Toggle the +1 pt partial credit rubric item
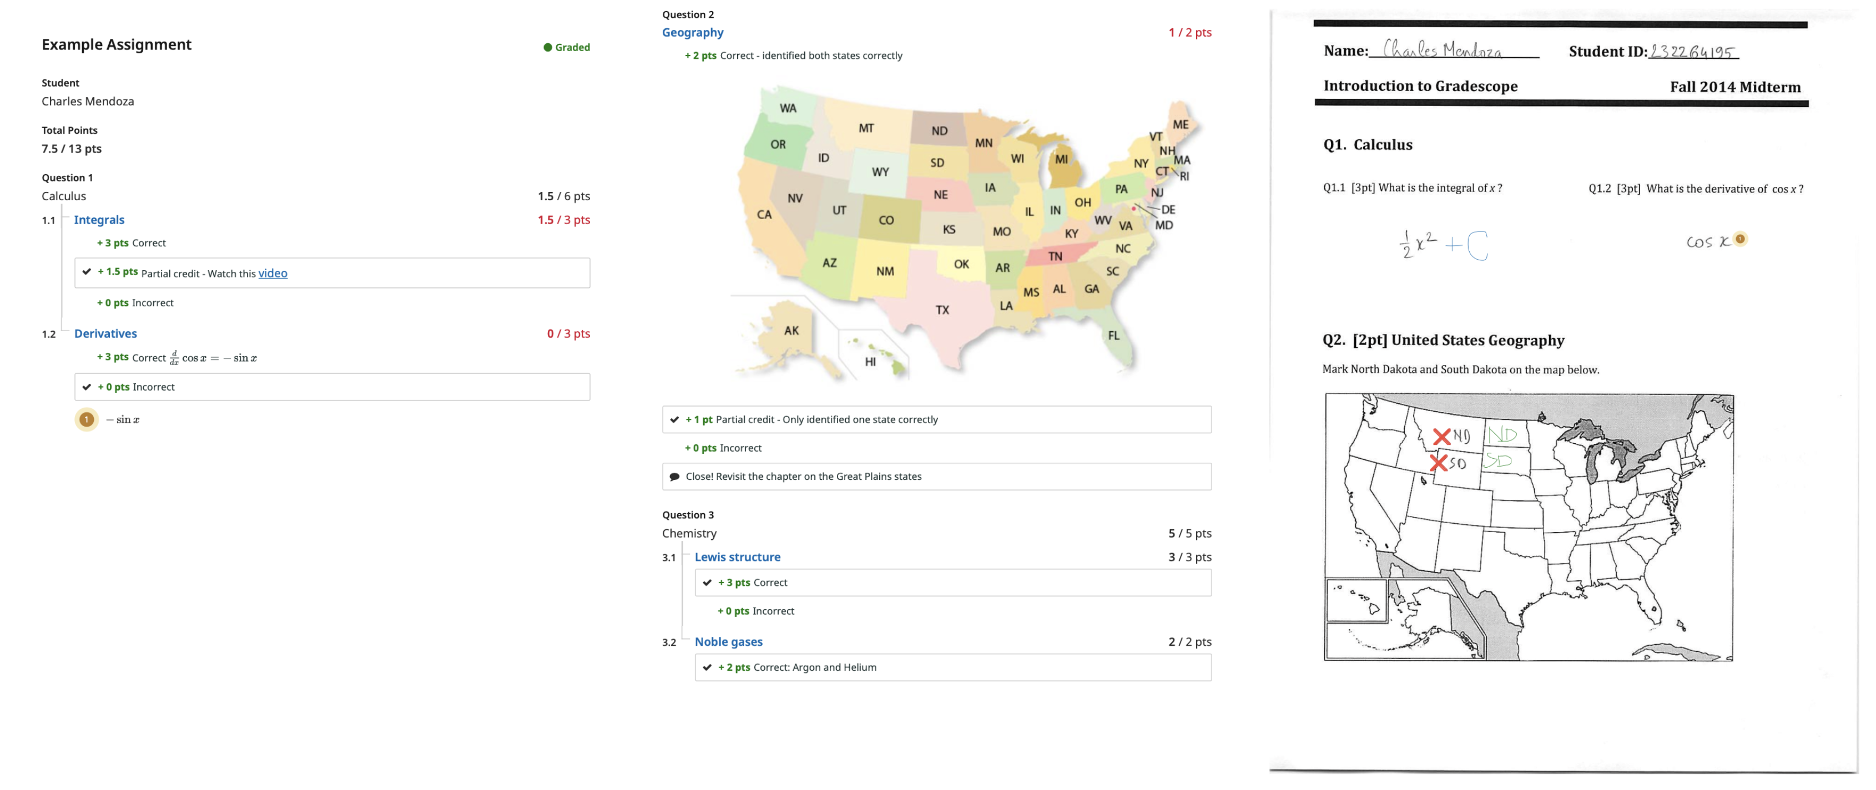Screen dimensions: 1876x790 pyautogui.click(x=674, y=419)
